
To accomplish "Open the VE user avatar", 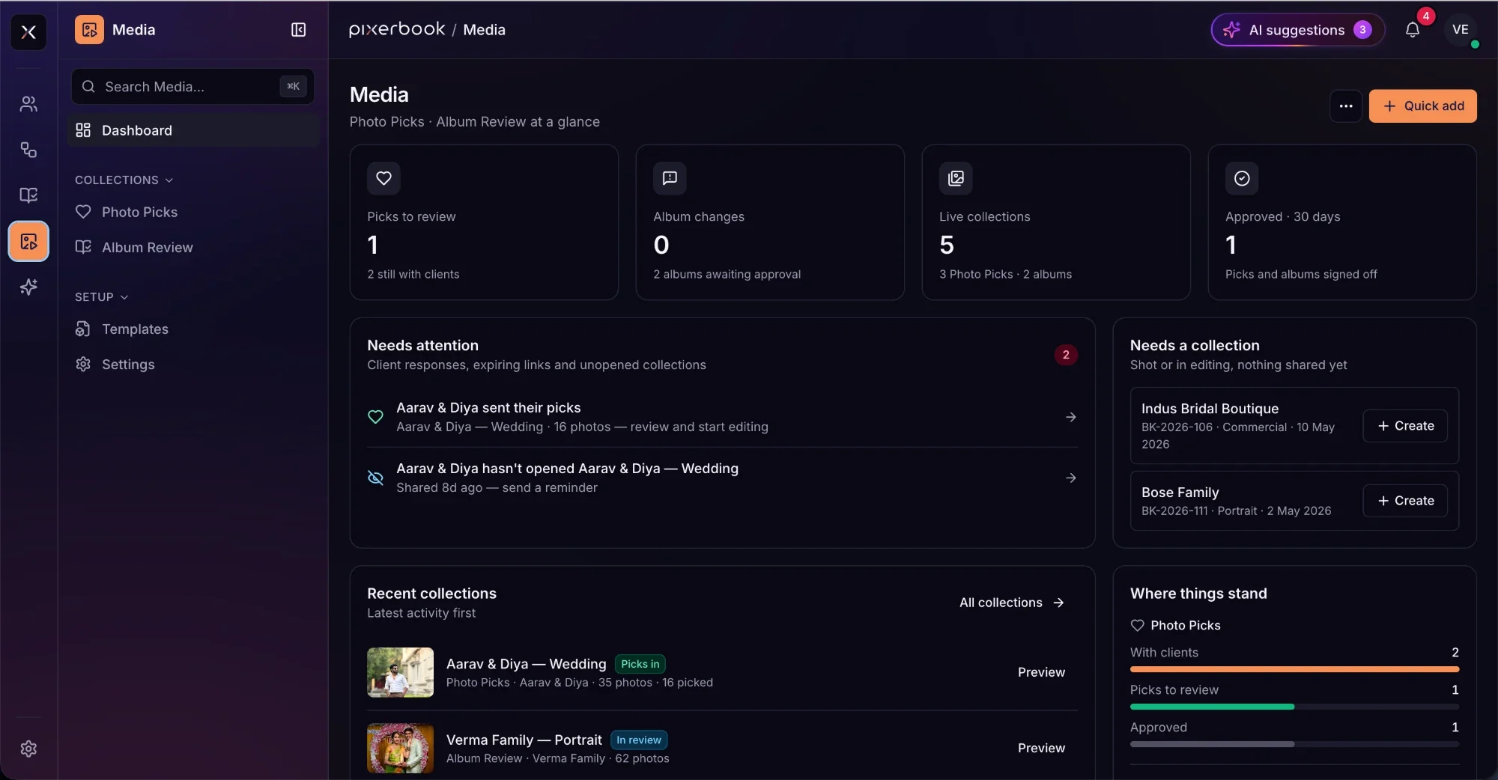I will pyautogui.click(x=1460, y=30).
